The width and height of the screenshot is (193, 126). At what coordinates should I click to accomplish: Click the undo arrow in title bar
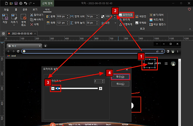coord(26,4)
